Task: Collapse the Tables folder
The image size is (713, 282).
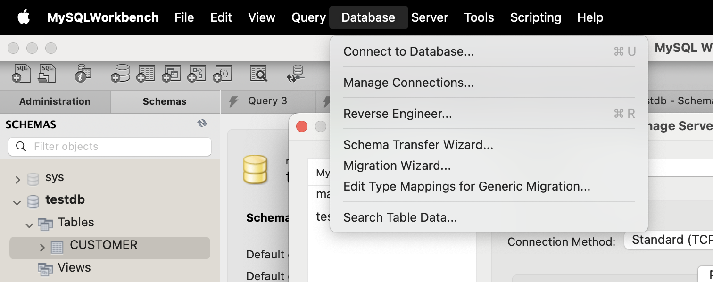Action: [x=30, y=225]
